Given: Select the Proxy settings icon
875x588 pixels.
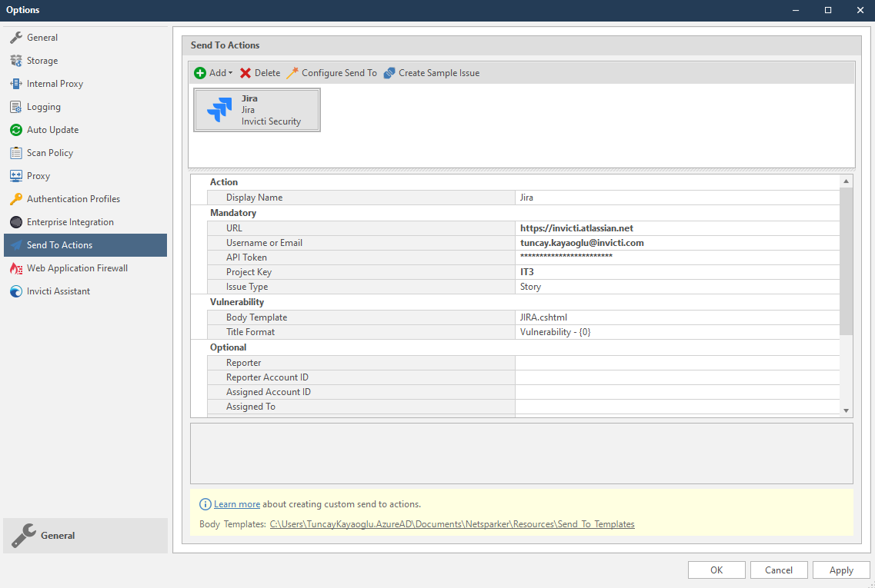Looking at the screenshot, I should pos(40,175).
